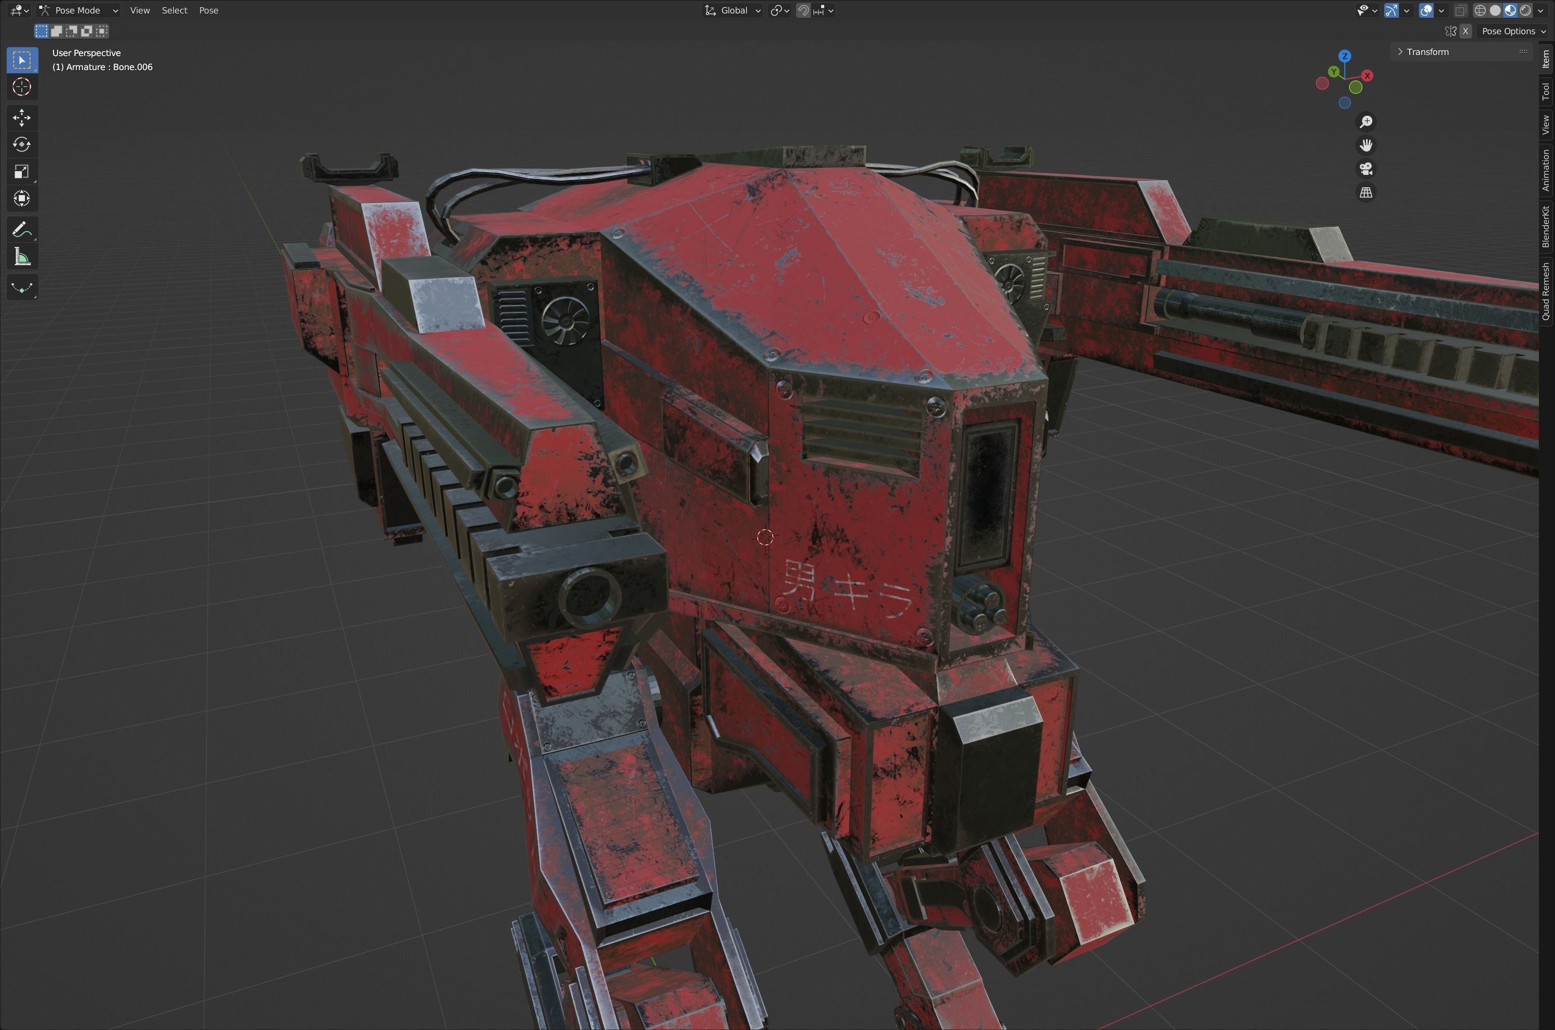
Task: Set selection mode to Invert
Action: (87, 31)
